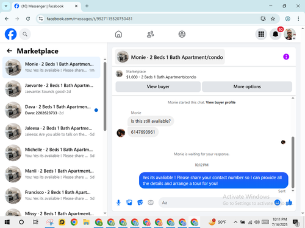Click the install app icon in address bar

(263, 19)
